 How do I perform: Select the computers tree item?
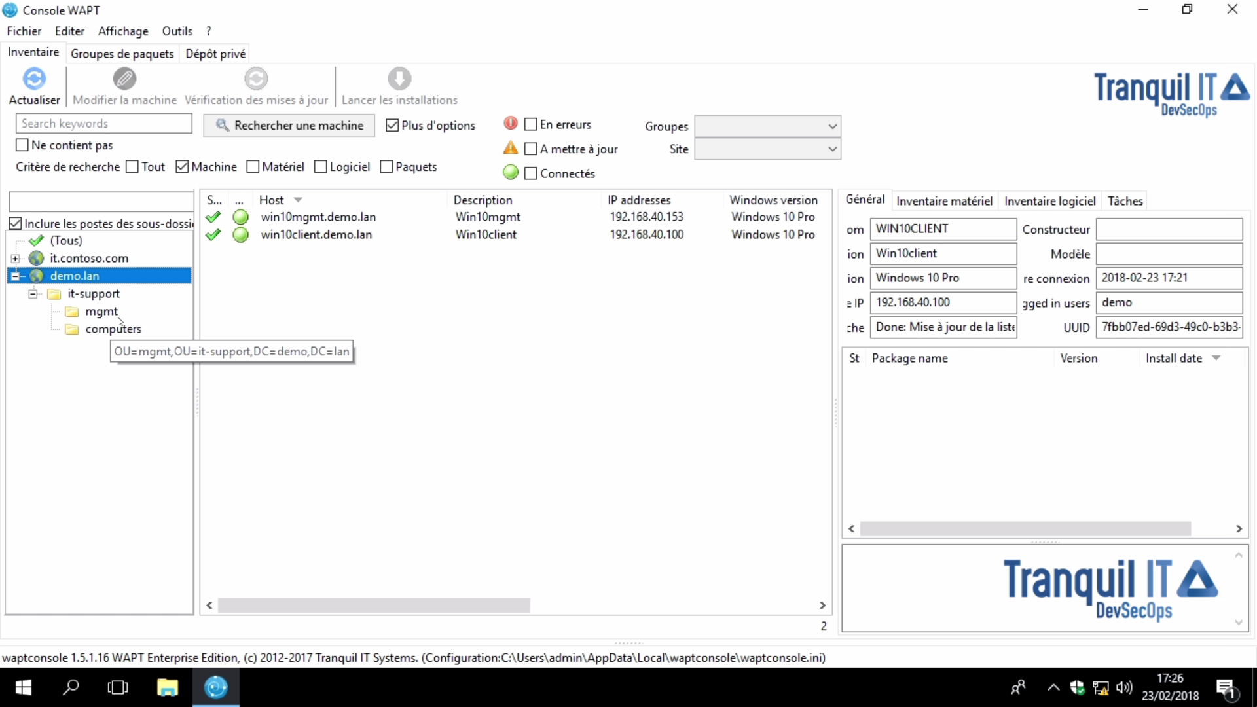(x=113, y=329)
